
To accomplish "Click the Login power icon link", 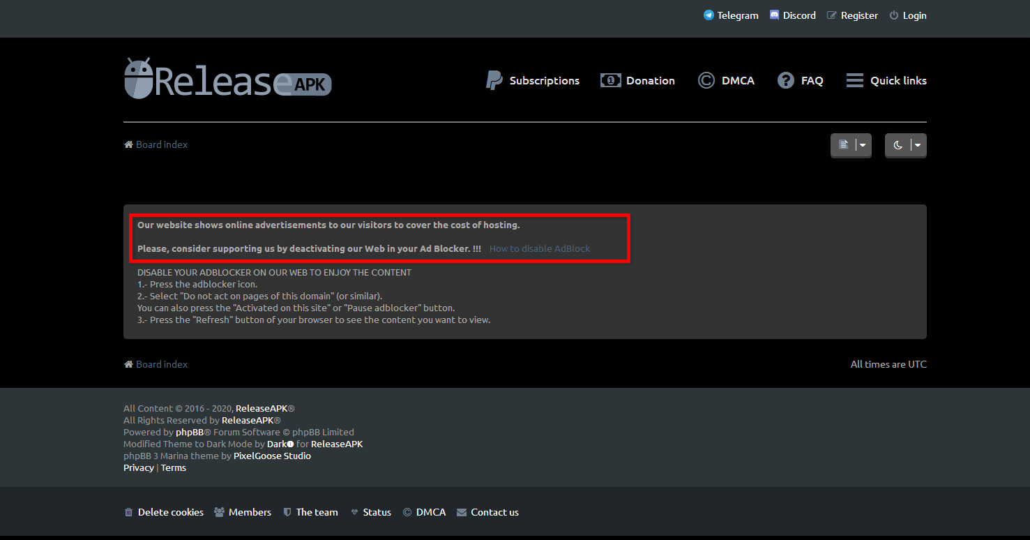I will pyautogui.click(x=893, y=15).
